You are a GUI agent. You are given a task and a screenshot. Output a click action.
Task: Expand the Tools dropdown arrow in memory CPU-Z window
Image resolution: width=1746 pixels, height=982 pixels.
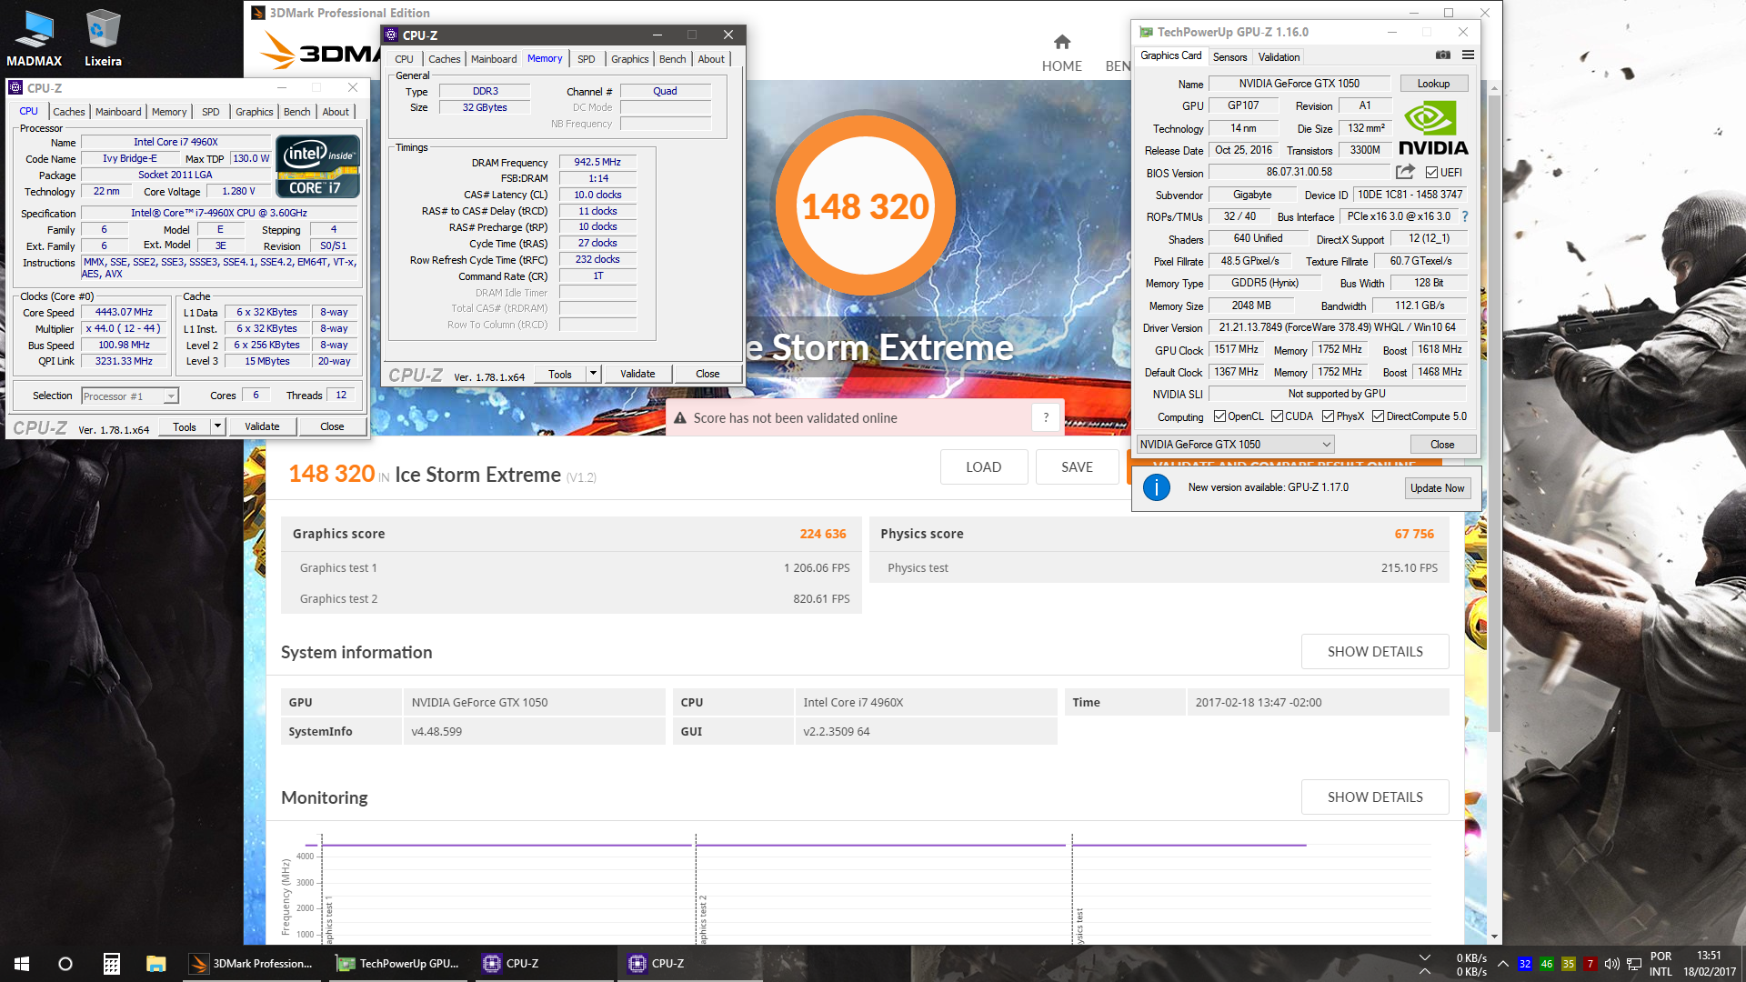click(593, 374)
